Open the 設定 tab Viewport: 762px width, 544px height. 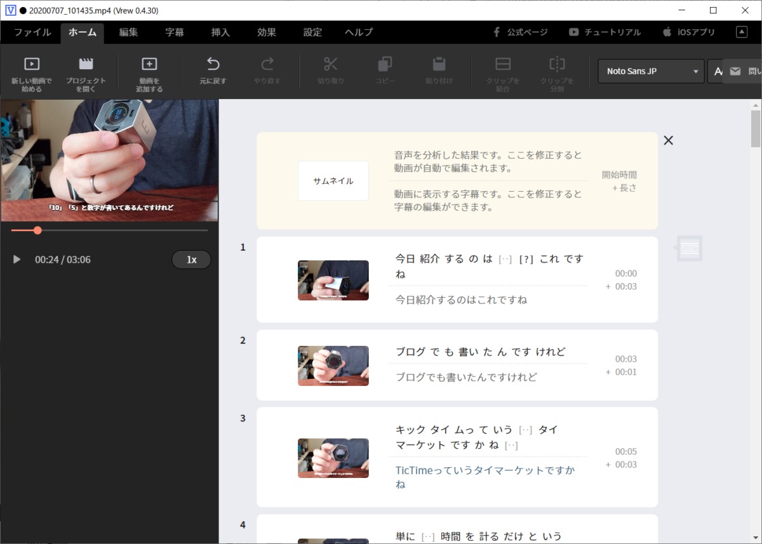(312, 32)
